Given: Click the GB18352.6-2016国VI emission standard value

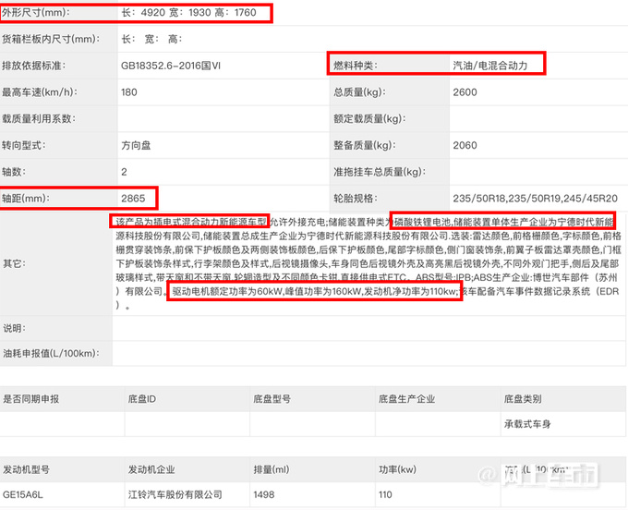Looking at the screenshot, I should click(x=175, y=66).
